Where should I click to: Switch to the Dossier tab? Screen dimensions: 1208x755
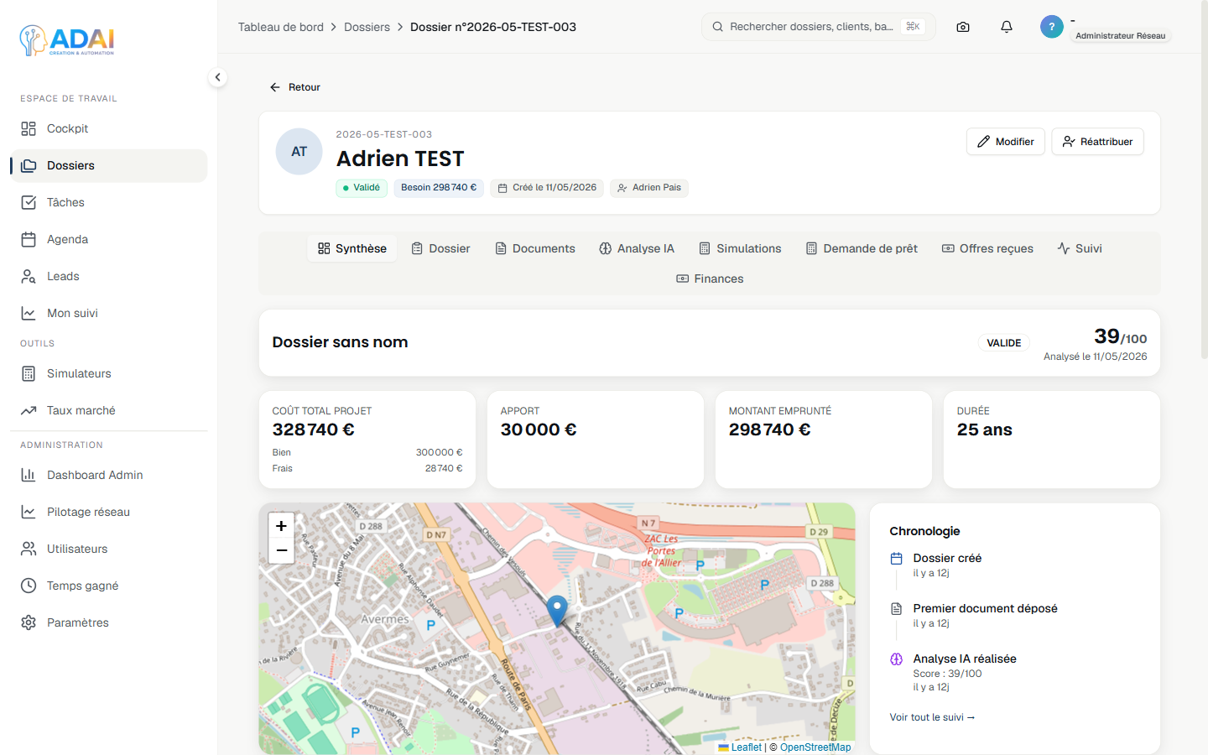[441, 248]
